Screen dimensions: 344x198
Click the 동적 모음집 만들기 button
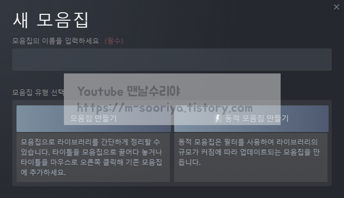tap(251, 119)
